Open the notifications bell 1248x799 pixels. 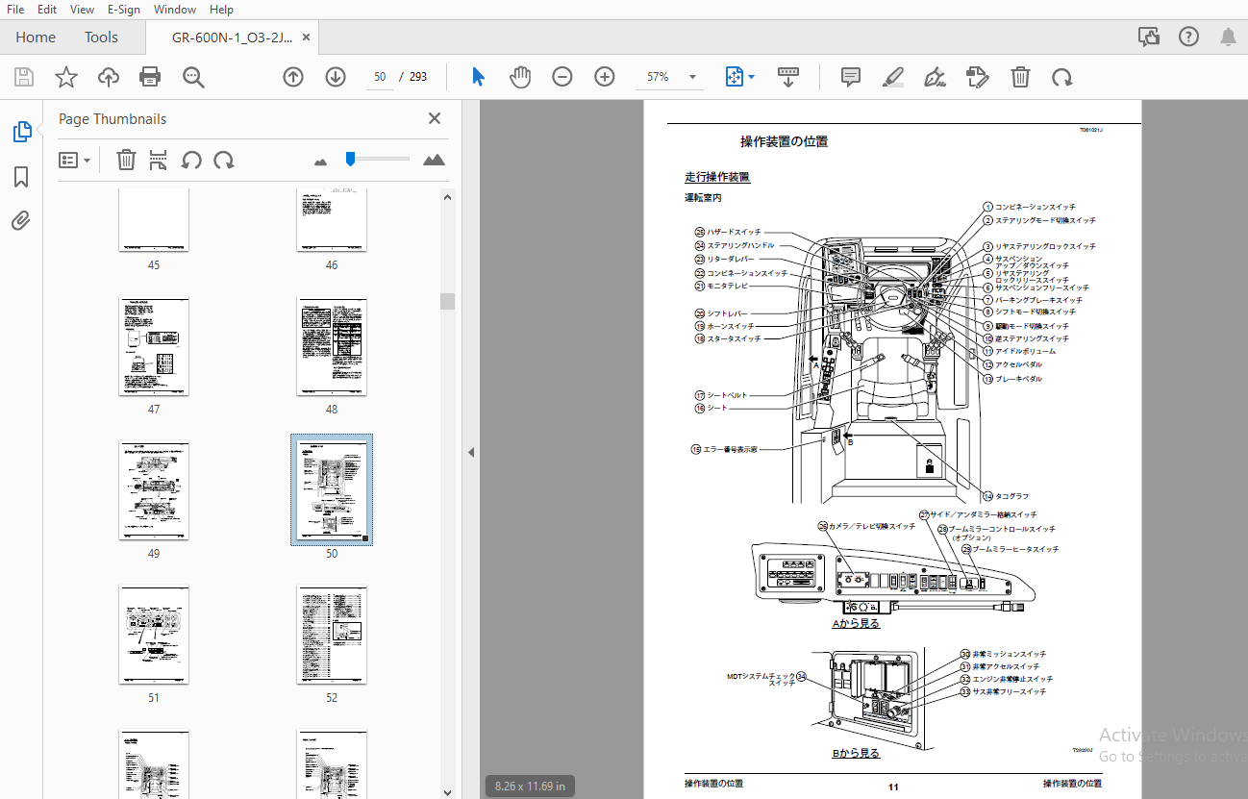click(1229, 37)
